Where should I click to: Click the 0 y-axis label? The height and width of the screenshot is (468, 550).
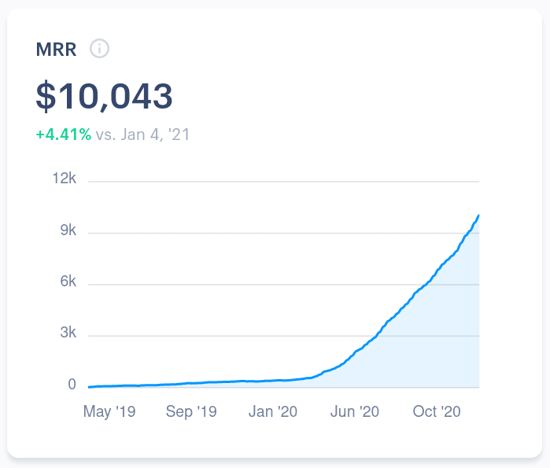(x=72, y=385)
